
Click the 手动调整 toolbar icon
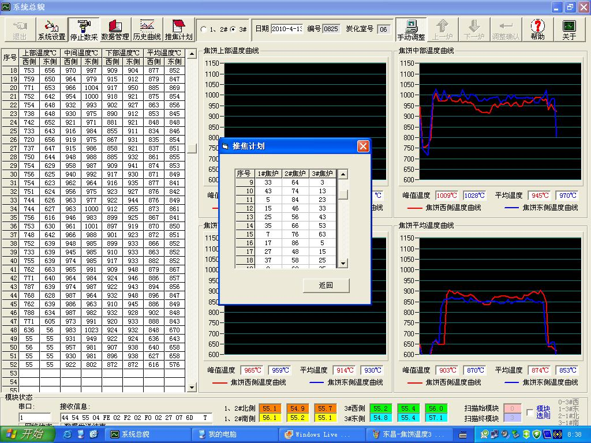coord(411,29)
